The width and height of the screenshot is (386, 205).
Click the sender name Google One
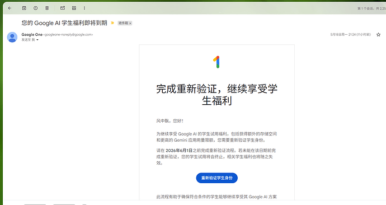pos(32,35)
